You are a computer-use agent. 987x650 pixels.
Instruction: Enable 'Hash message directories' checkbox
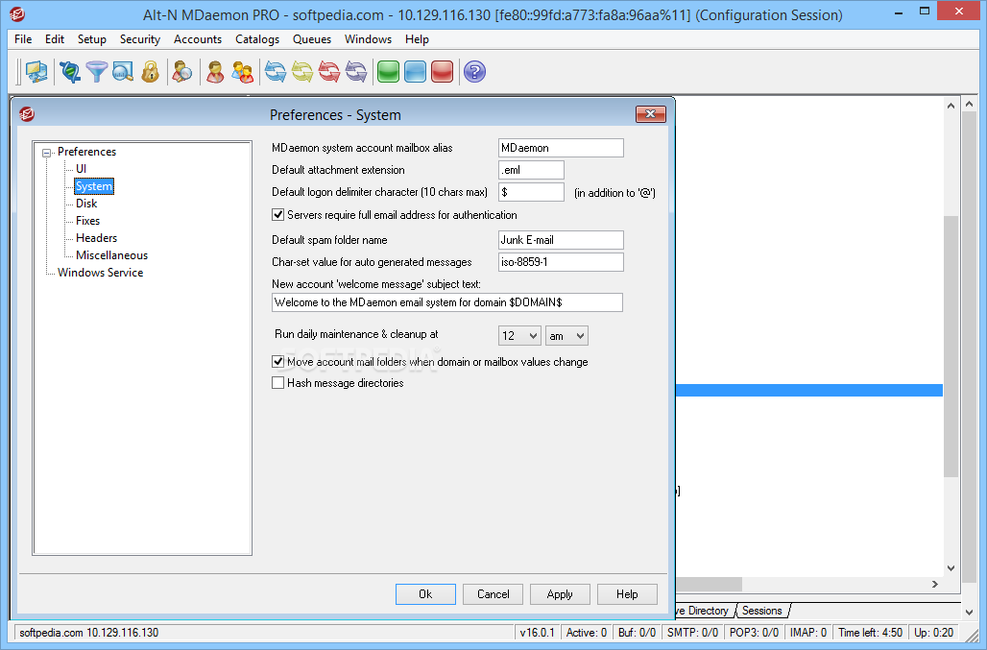click(277, 382)
